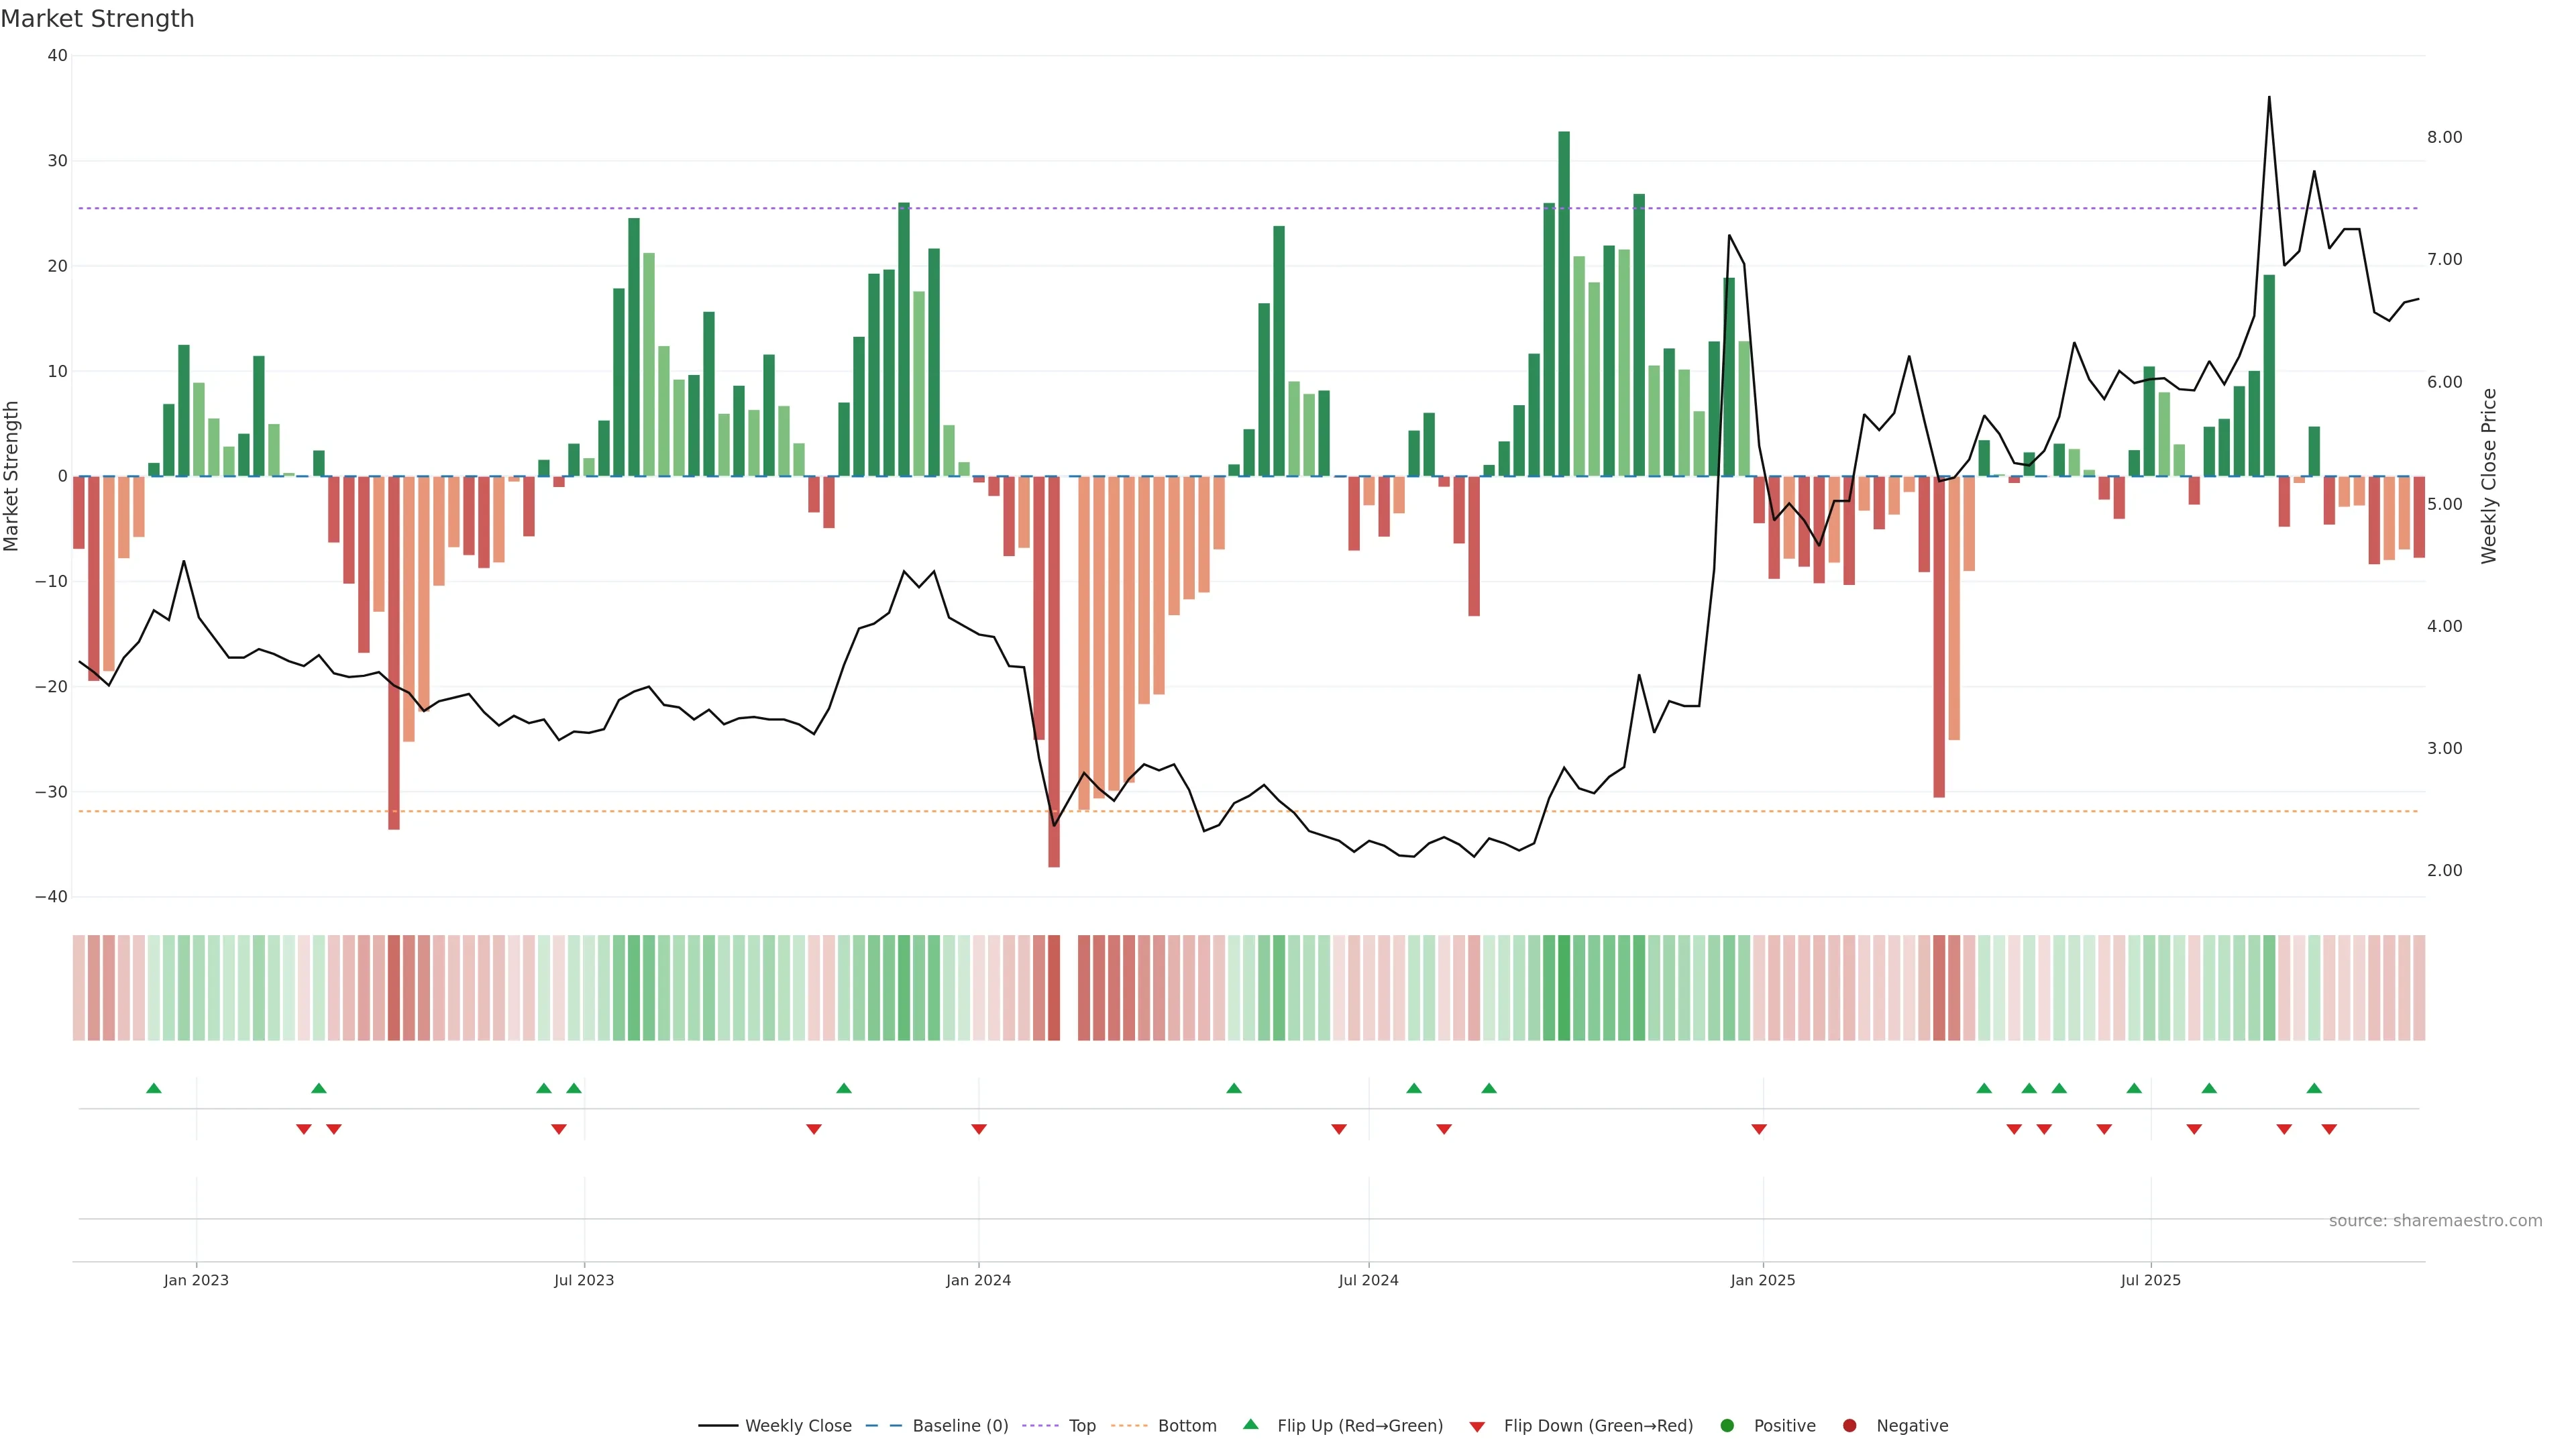This screenshot has height=1449, width=2576.
Task: Click the first green flip-up triangle marker
Action: tap(154, 1088)
